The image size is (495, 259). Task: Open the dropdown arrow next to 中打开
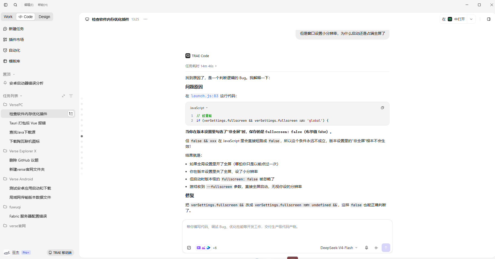click(x=471, y=19)
